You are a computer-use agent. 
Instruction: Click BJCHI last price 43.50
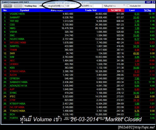[136, 75]
